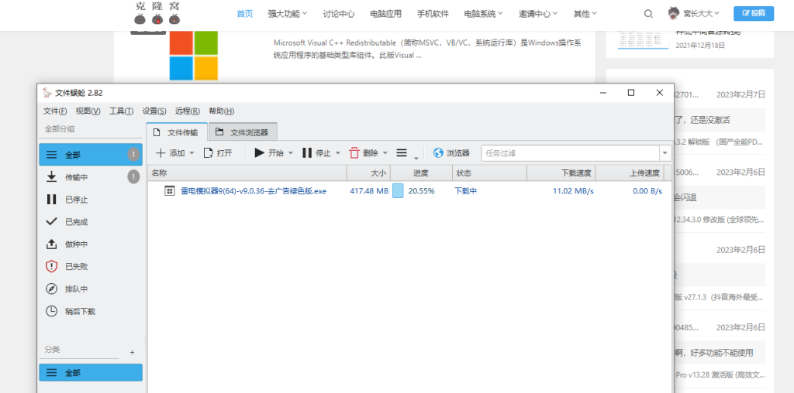Open 手机软件 in website navigation

433,14
